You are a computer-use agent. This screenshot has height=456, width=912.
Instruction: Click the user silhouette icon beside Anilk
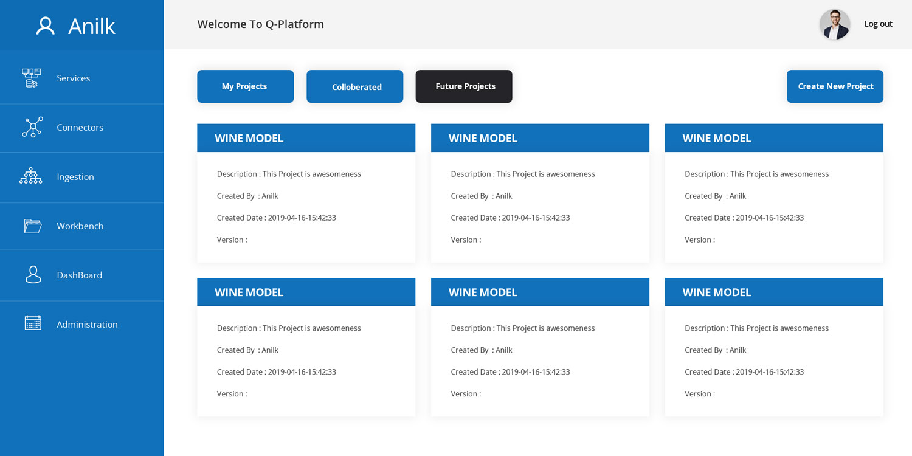46,26
